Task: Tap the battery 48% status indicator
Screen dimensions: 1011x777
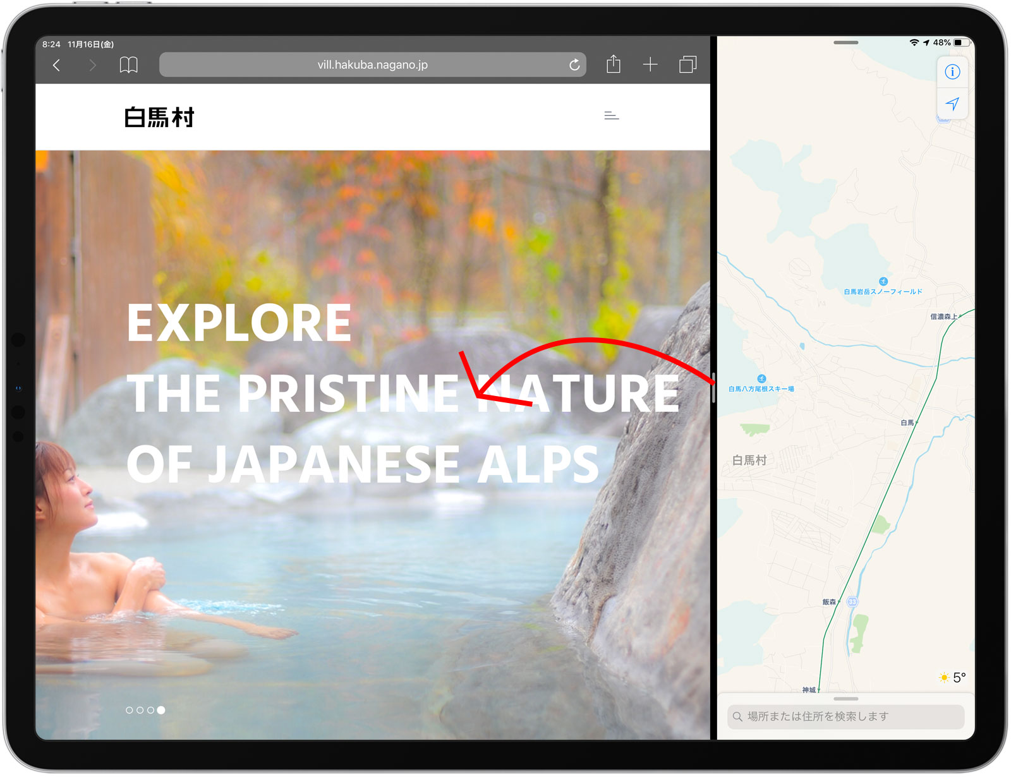Action: (951, 42)
